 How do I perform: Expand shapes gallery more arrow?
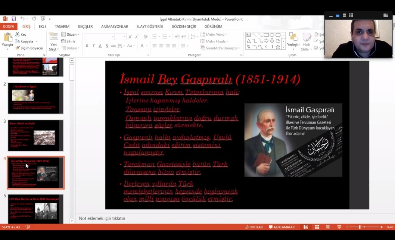click(283, 47)
